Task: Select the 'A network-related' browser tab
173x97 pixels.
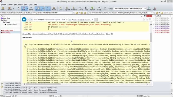Action: click(x=81, y=20)
